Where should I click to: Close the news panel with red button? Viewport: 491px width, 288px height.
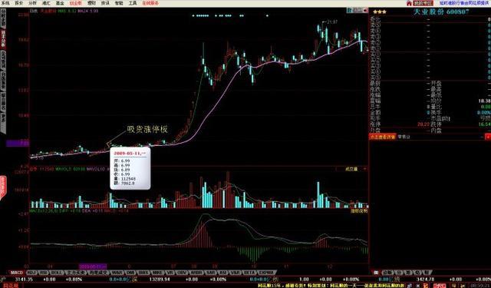(x=488, y=137)
